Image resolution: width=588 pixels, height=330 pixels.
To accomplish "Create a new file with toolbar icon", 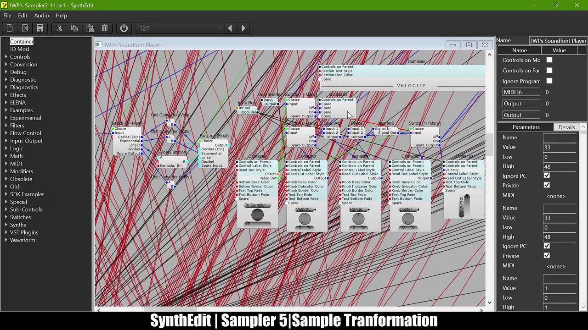I will click(10, 28).
